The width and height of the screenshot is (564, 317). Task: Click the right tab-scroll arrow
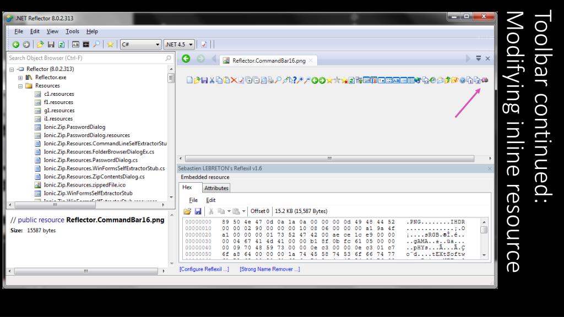[x=468, y=58]
